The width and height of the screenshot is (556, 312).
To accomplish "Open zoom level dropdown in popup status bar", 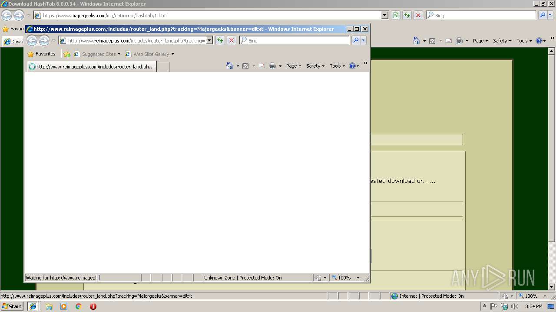I will (358, 278).
